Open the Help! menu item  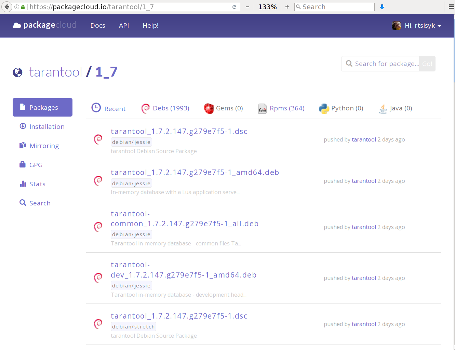click(150, 26)
